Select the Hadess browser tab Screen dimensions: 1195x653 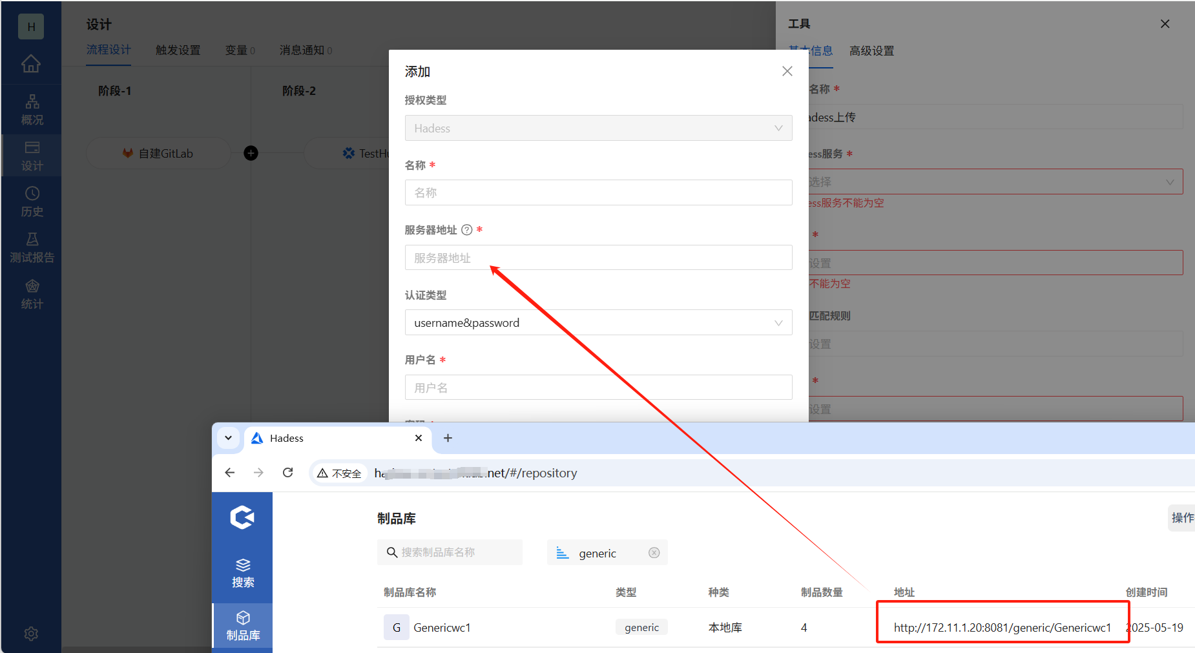pyautogui.click(x=337, y=438)
